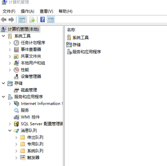Image resolution: width=167 pixels, height=166 pixels.
Task: Open 磁盘管理 under 存储
Action: (29, 90)
